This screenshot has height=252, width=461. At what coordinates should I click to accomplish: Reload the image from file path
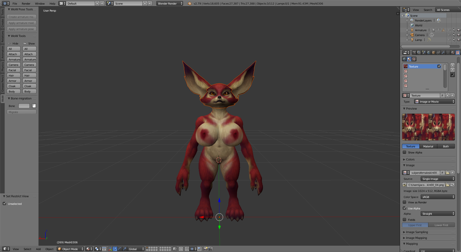pos(452,185)
